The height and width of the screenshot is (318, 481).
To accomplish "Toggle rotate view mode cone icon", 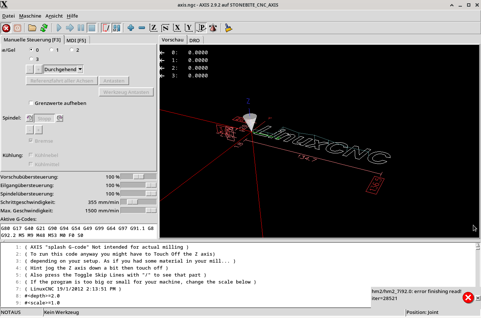I will (213, 28).
